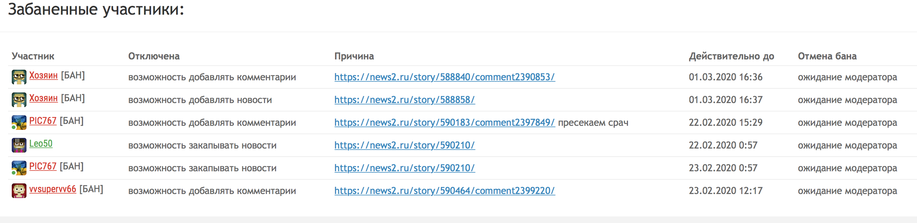Viewport: 917px width, 223px height.
Task: Open Leo50 username link
Action: (41, 144)
